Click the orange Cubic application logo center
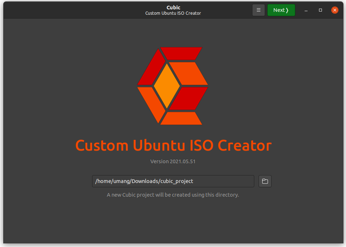 pyautogui.click(x=173, y=86)
